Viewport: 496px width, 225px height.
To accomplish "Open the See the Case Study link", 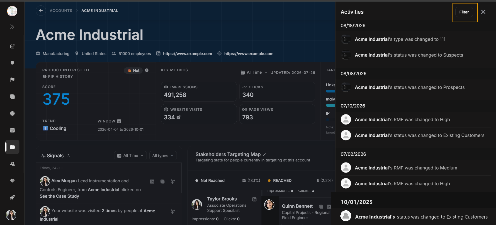I will 59,196.
